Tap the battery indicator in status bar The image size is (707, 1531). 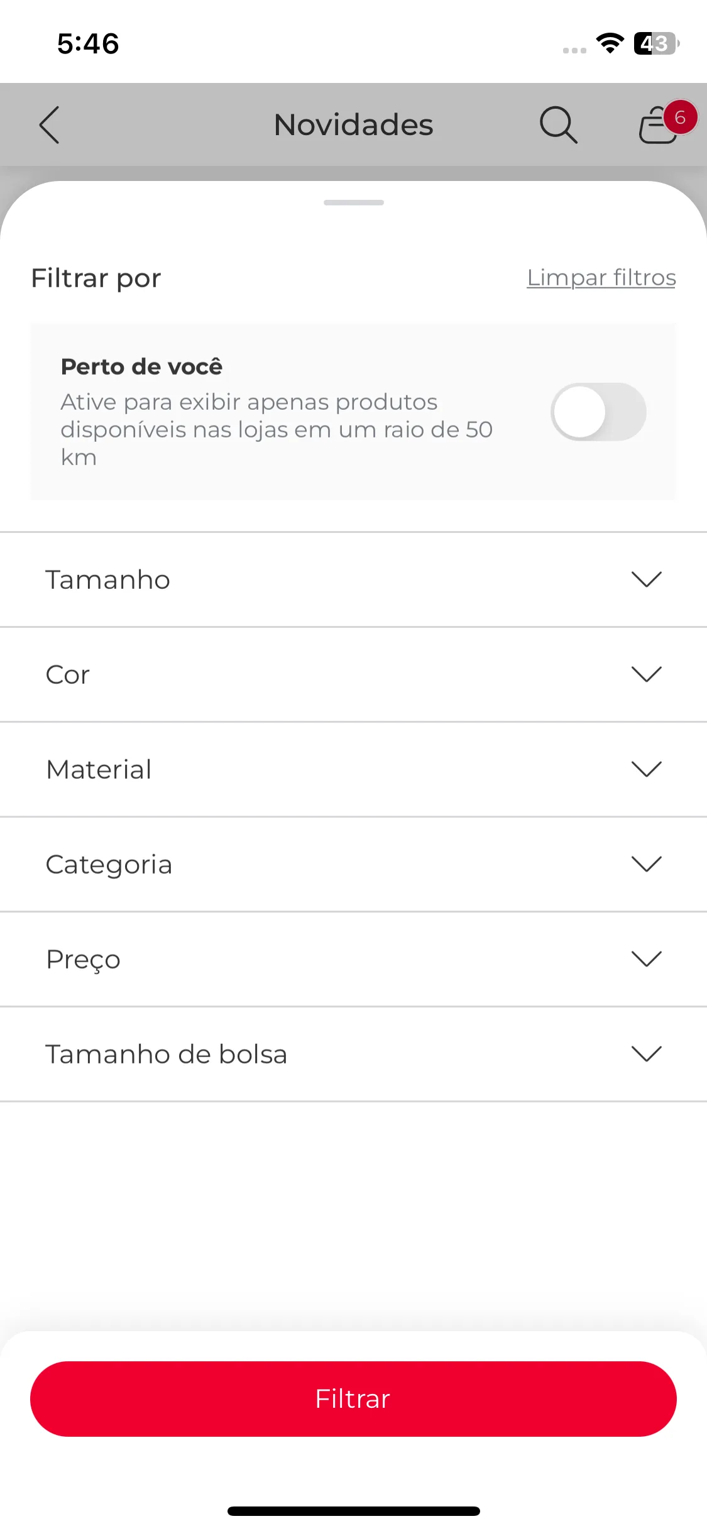[657, 43]
